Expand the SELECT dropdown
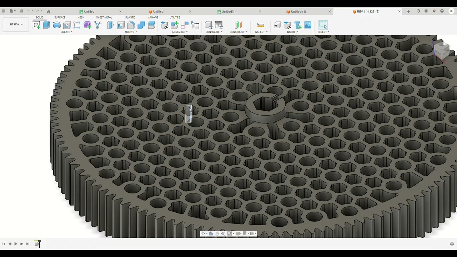The image size is (457, 257). pos(323,32)
